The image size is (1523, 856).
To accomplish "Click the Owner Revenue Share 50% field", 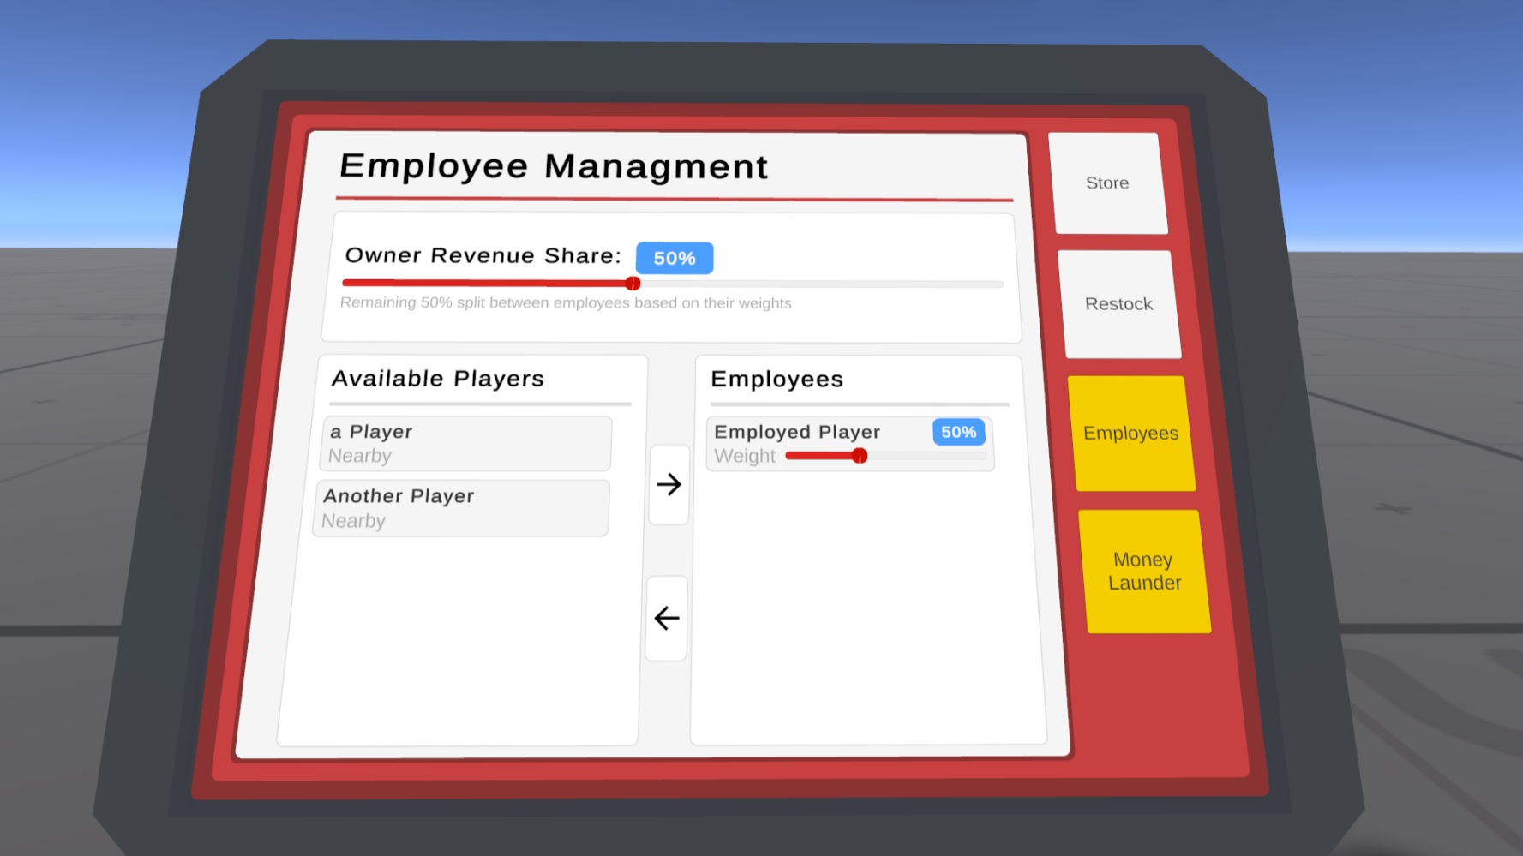I will 675,258.
